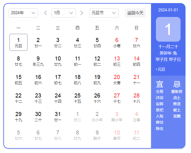Pick January 20 大寒 date
This screenshot has width=191, height=153.
pos(117,79)
